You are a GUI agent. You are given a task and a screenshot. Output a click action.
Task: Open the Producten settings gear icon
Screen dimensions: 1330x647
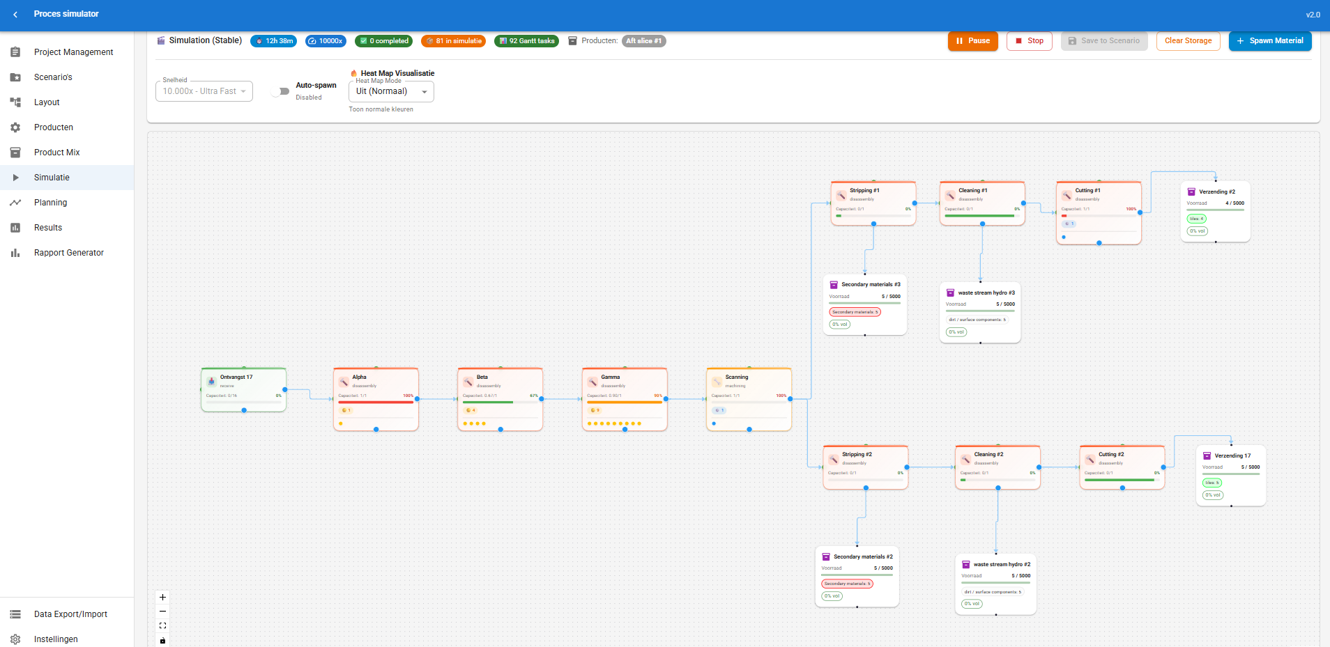[15, 127]
